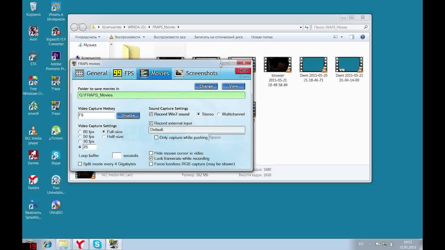Select the custom 25 fps radio button
445x250 pixels.
tap(80, 147)
